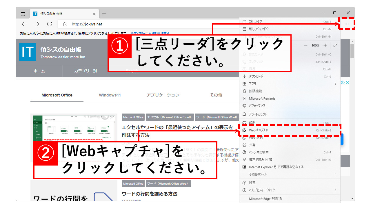Open a new tab with the plus button
371x208 pixels.
click(104, 14)
